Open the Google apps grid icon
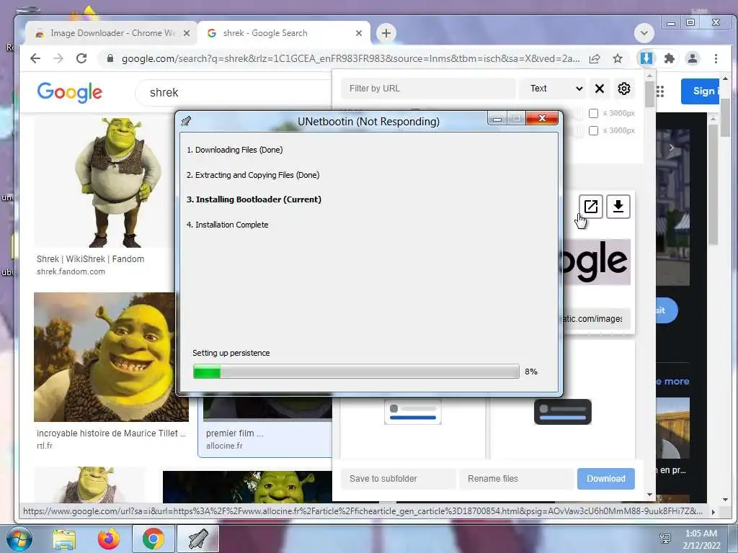The image size is (738, 553). pos(660,91)
